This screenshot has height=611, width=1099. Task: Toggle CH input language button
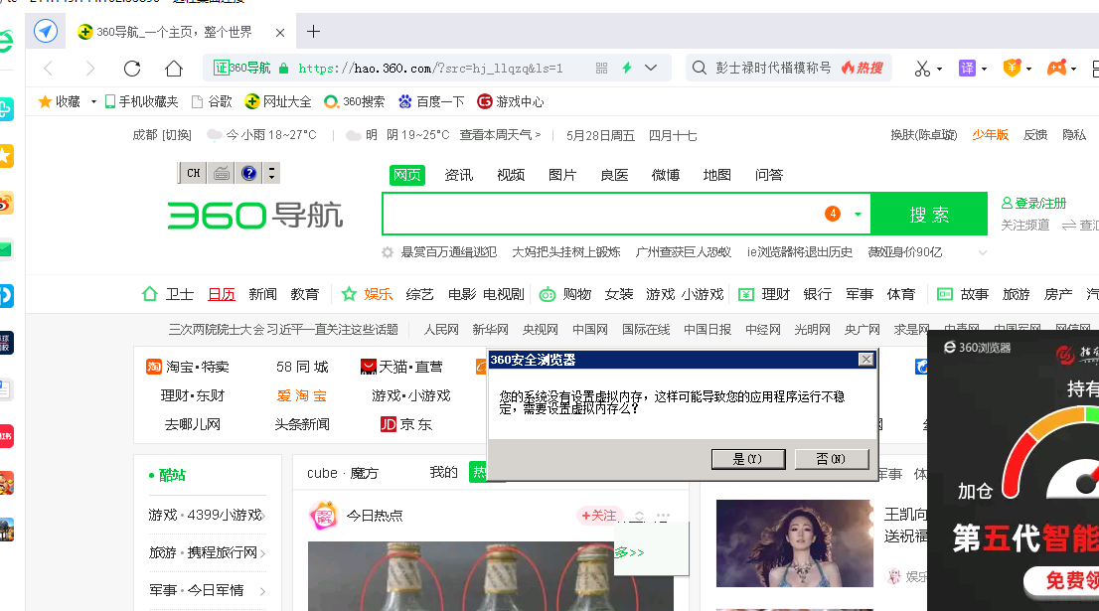[x=194, y=173]
